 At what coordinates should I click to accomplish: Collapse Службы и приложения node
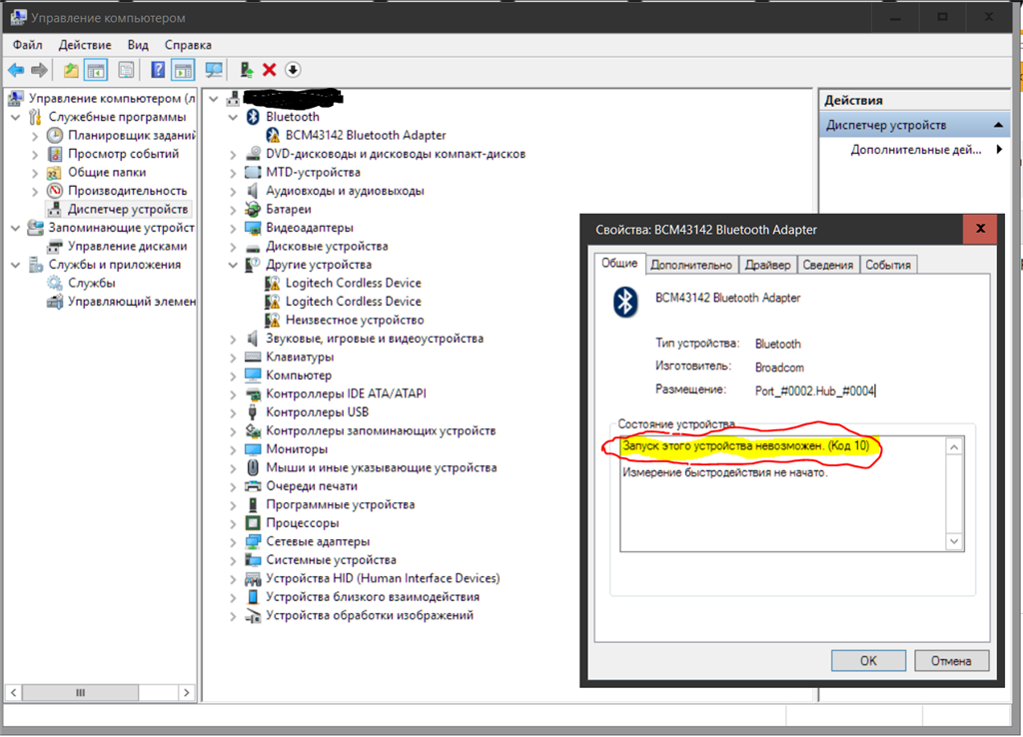pyautogui.click(x=16, y=265)
